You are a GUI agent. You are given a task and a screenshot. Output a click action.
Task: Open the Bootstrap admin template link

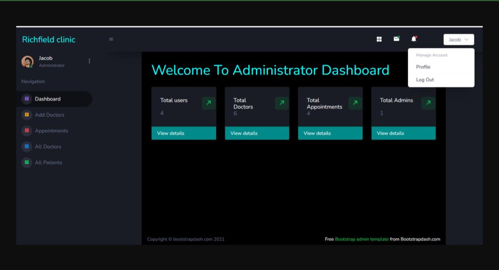[x=362, y=239]
